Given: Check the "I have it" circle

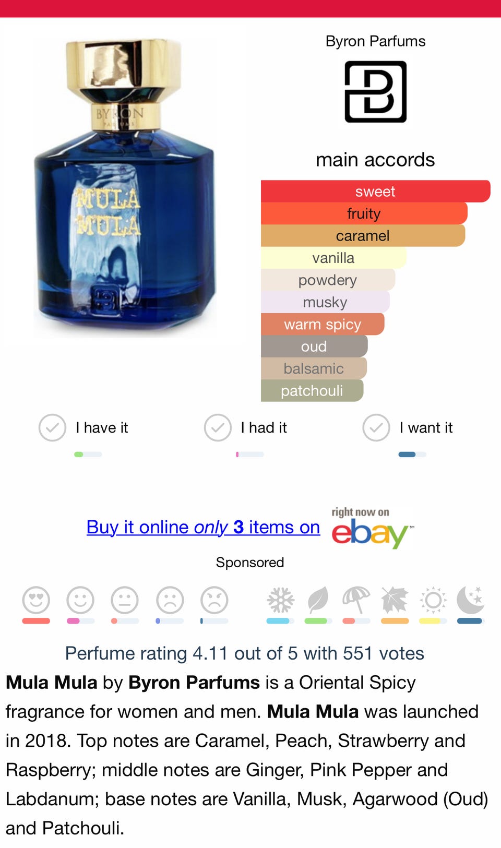Looking at the screenshot, I should click(52, 428).
